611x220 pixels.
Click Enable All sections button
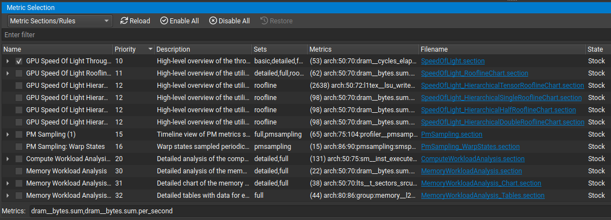tap(180, 21)
